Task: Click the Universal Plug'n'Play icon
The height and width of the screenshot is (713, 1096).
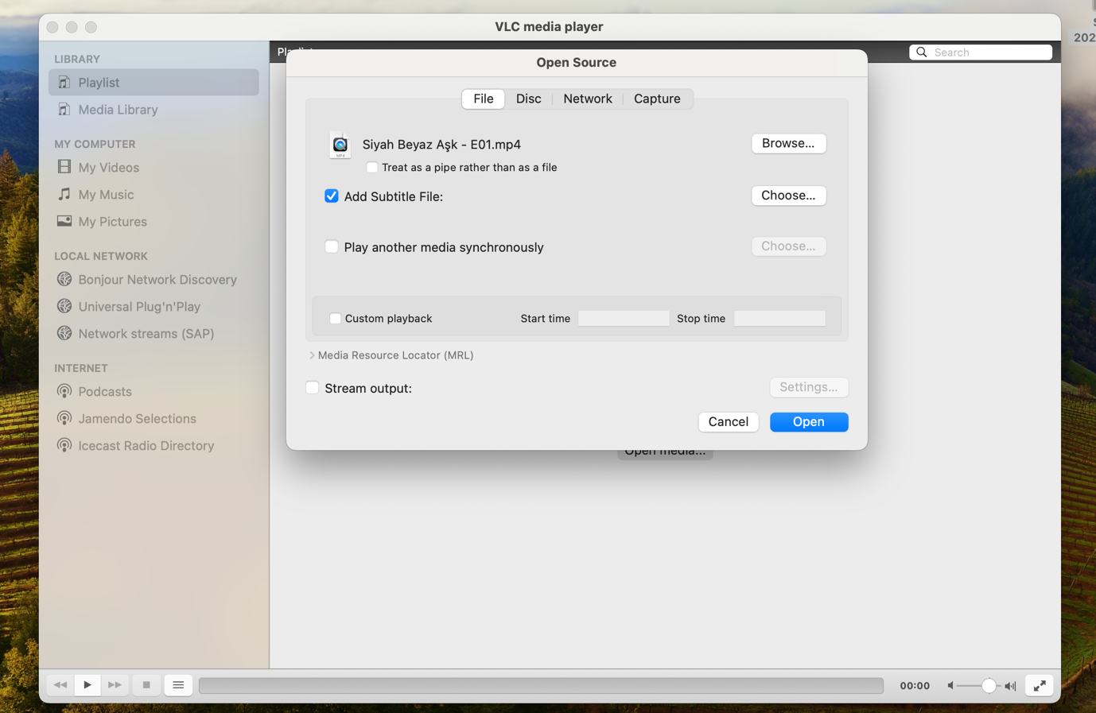Action: [64, 306]
